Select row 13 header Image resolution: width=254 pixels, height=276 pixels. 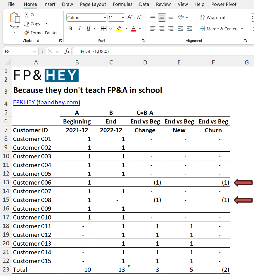pyautogui.click(x=6, y=182)
